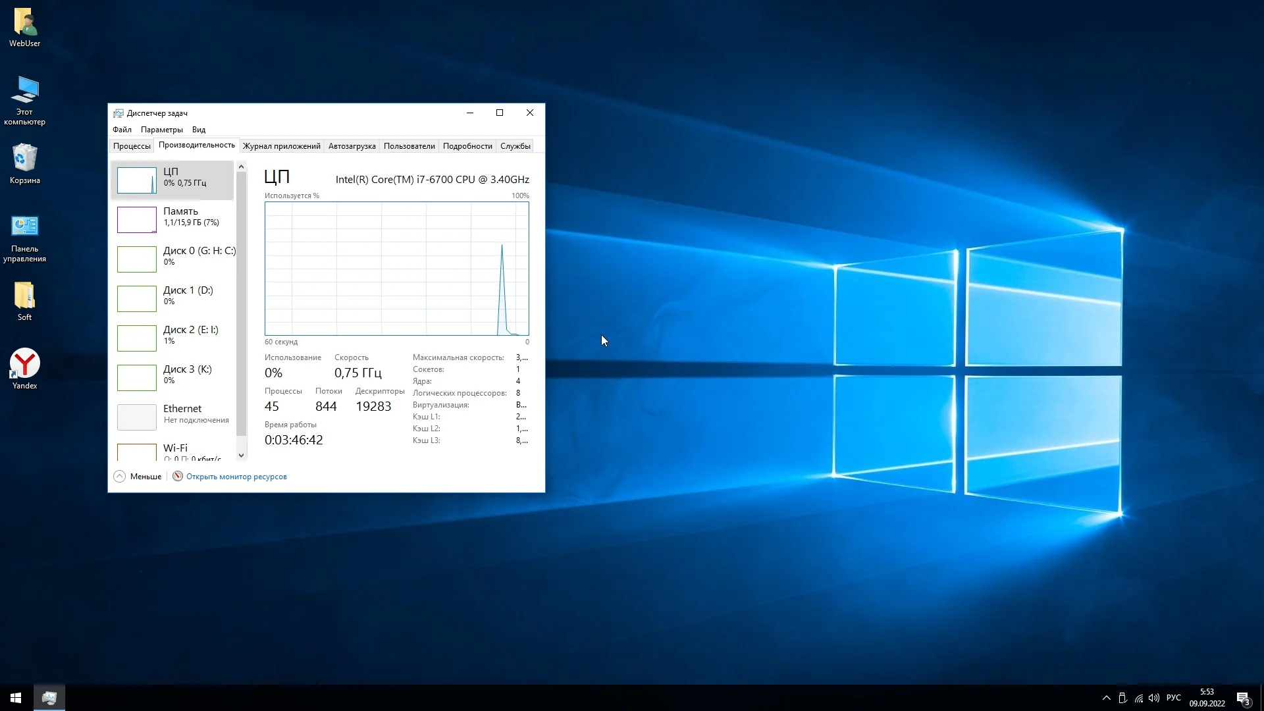Screen dimensions: 1264x711
Task: Click the volume speaker tray icon
Action: (x=1154, y=698)
